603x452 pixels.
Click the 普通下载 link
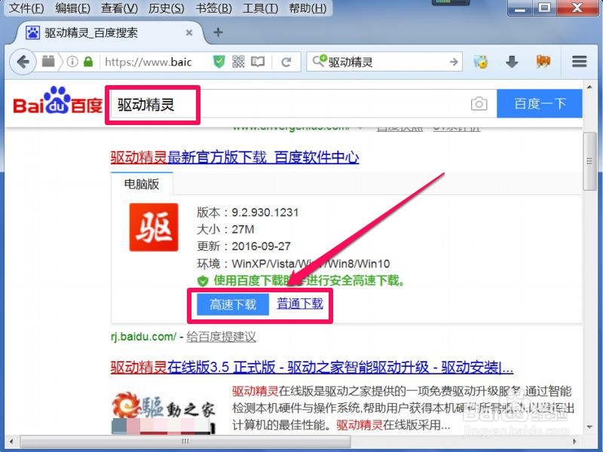299,304
